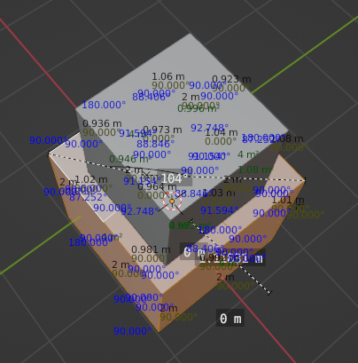The width and height of the screenshot is (358, 363).
Task: Click the 0.981 m edge length label
Action: point(151,249)
